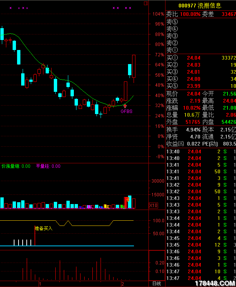Click the 卖① ask row label

click(x=172, y=50)
